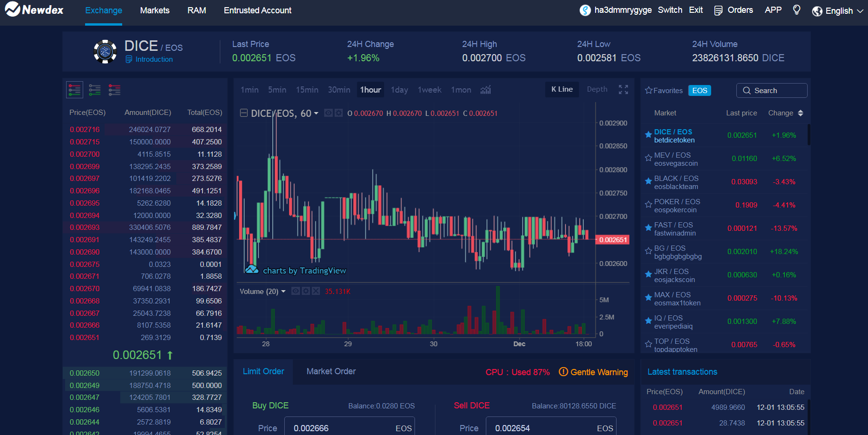
Task: Select the 1week chart interval
Action: coord(430,90)
